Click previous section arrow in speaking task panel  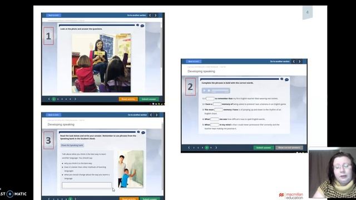[151, 115]
